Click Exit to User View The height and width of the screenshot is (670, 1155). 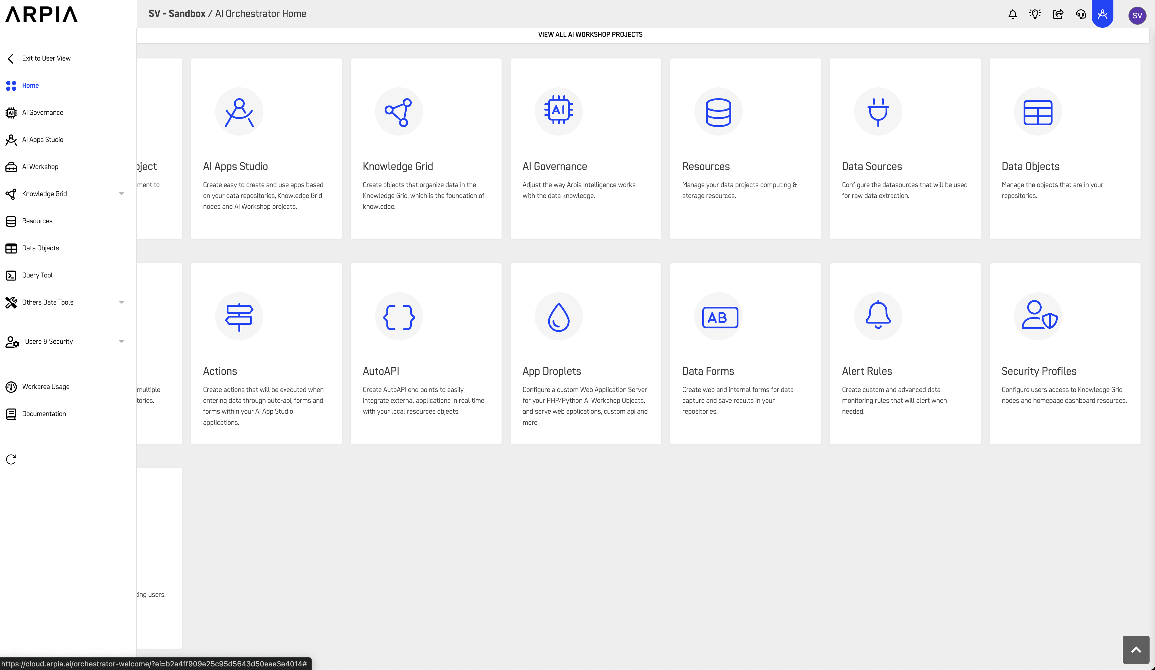pyautogui.click(x=46, y=58)
